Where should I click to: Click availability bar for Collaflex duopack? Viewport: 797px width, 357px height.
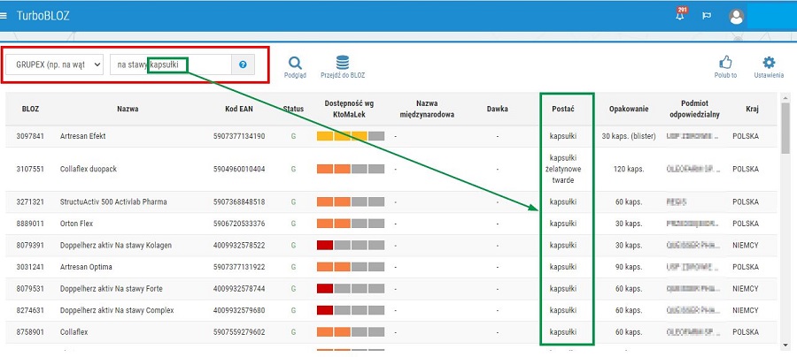(x=351, y=169)
